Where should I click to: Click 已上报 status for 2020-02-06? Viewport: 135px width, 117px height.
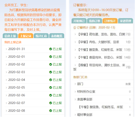[57, 95]
